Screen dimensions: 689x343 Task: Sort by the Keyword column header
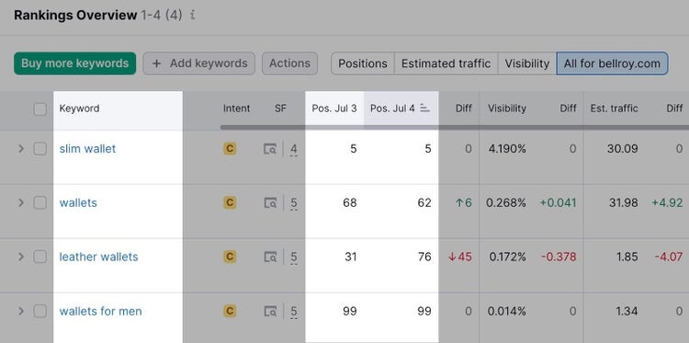(80, 109)
